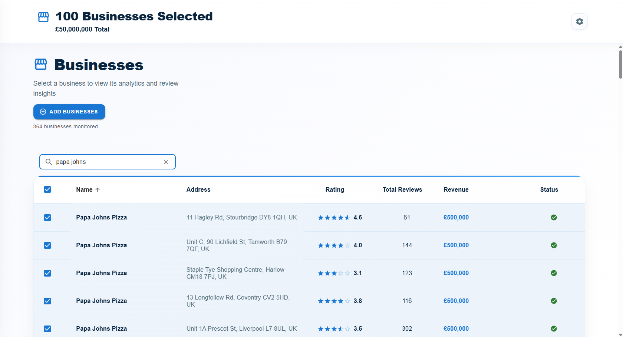Click green status check for Stourbridge row

coord(554,218)
